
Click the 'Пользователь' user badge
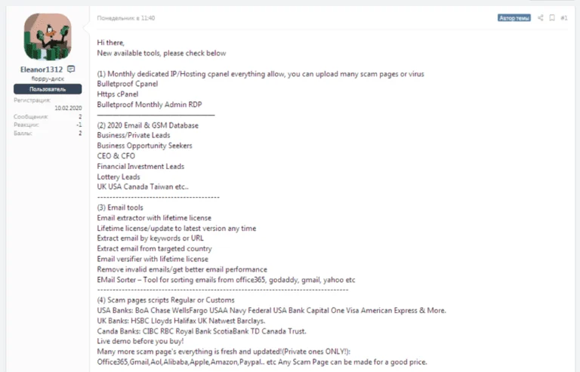coord(48,89)
